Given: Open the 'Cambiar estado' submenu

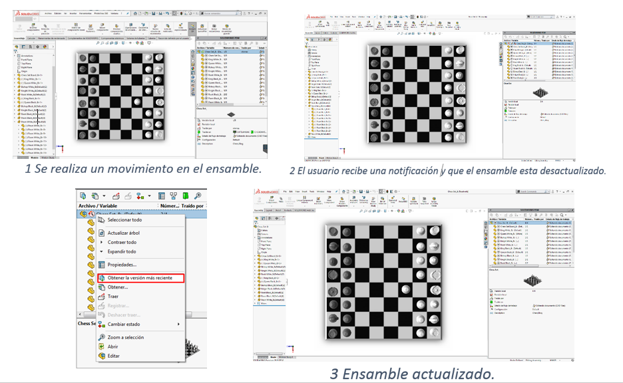Looking at the screenshot, I should pyautogui.click(x=141, y=324).
